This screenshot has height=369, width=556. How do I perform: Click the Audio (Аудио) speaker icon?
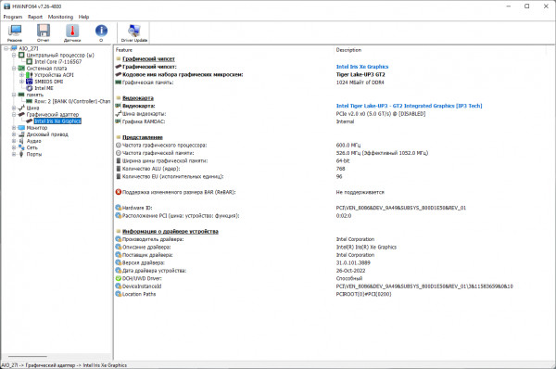[x=21, y=141]
